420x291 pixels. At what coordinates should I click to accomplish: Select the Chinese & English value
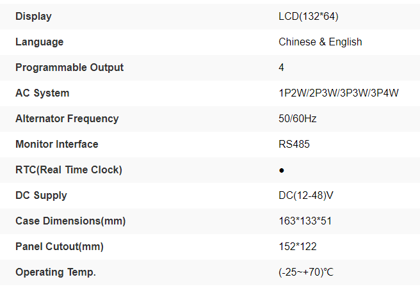click(320, 42)
